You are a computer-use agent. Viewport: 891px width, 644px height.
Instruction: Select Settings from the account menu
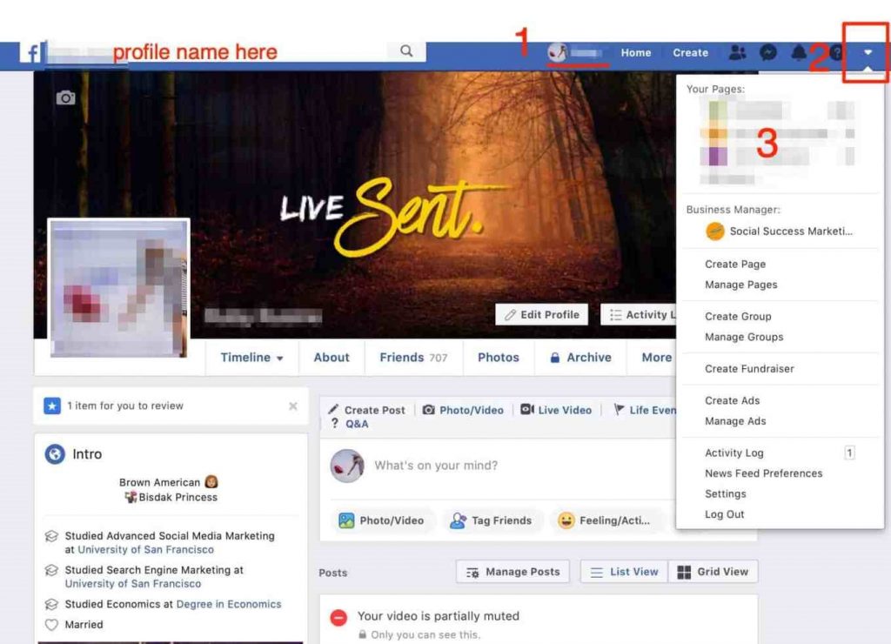click(x=725, y=493)
